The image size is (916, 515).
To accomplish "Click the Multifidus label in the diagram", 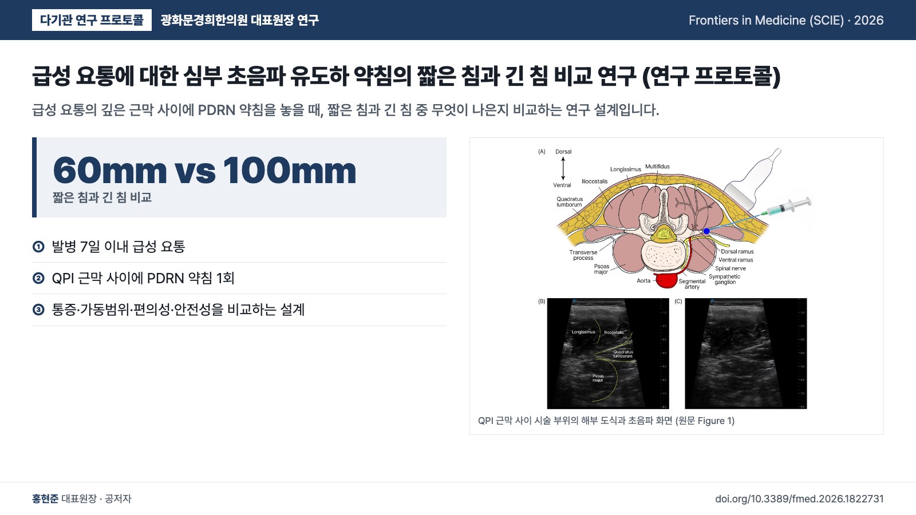I will tap(657, 167).
